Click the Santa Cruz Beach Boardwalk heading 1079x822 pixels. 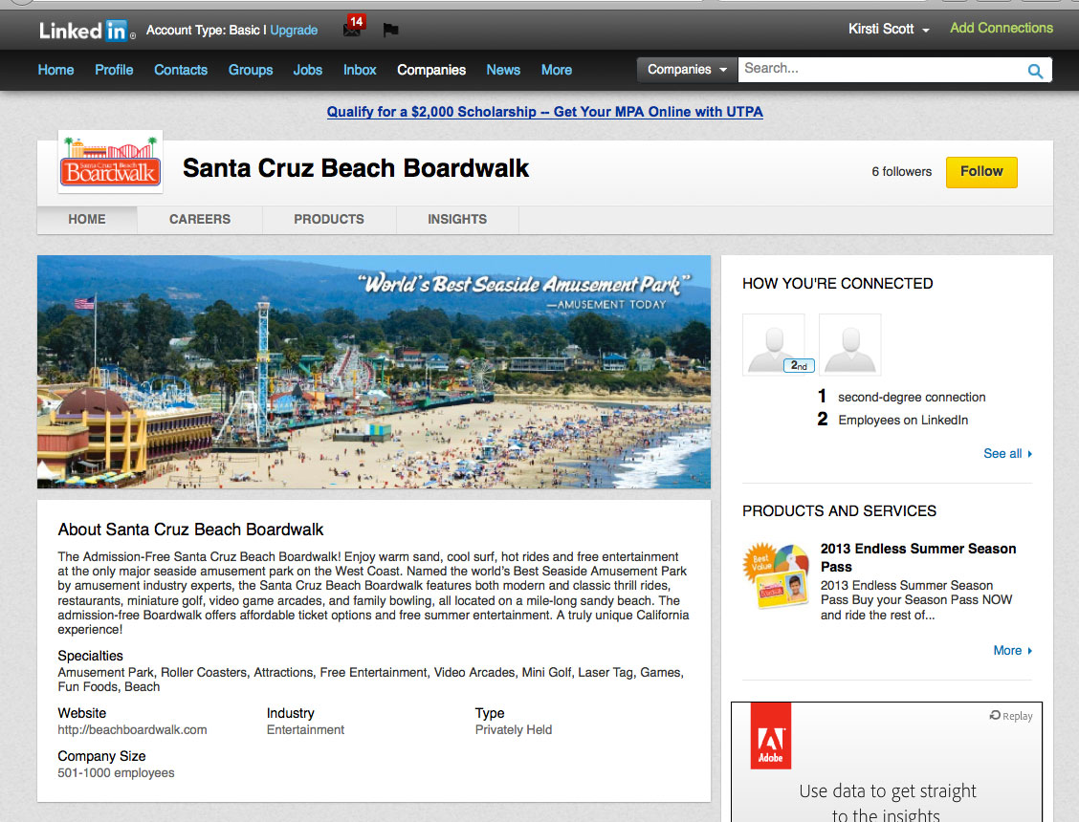pos(356,168)
